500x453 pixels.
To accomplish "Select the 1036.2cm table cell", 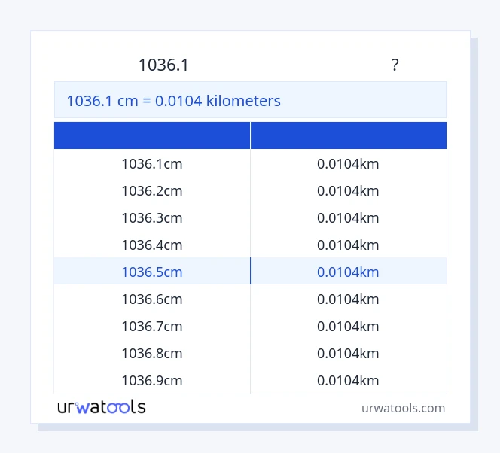I will tap(152, 190).
